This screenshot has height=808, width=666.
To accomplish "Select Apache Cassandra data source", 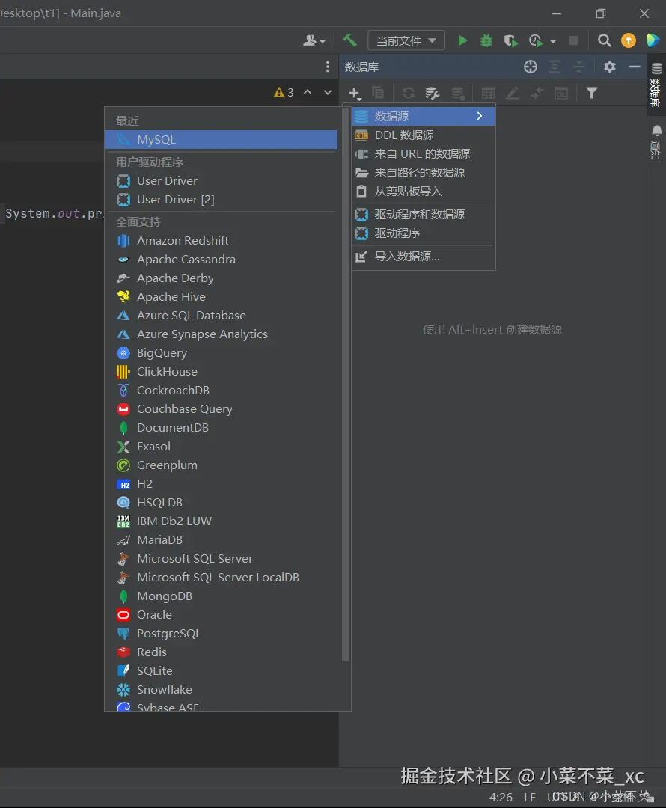I will click(x=222, y=259).
